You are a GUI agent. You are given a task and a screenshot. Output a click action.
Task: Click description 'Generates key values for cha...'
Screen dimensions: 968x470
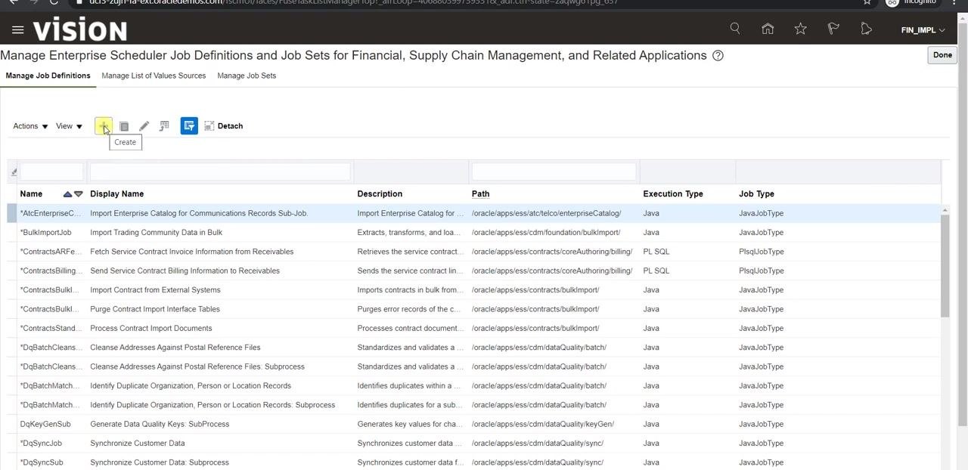click(x=410, y=424)
